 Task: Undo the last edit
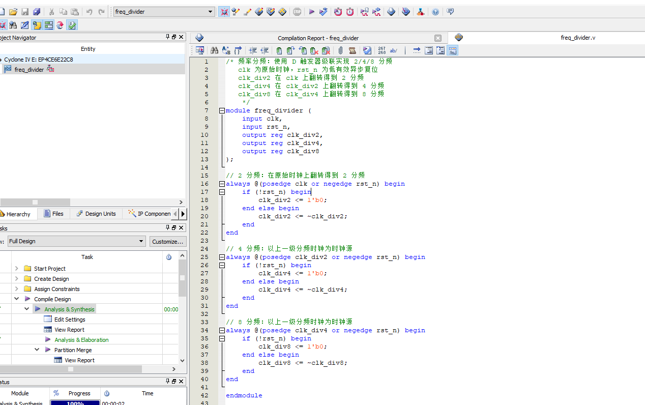90,12
